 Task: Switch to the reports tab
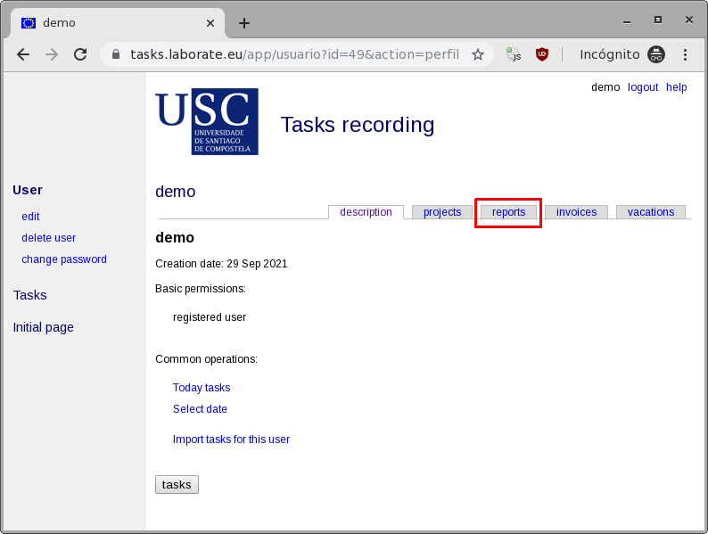click(x=508, y=212)
